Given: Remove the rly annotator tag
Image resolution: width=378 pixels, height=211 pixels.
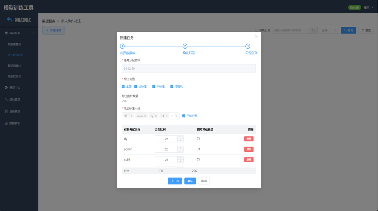Looking at the screenshot, I should tap(156, 116).
